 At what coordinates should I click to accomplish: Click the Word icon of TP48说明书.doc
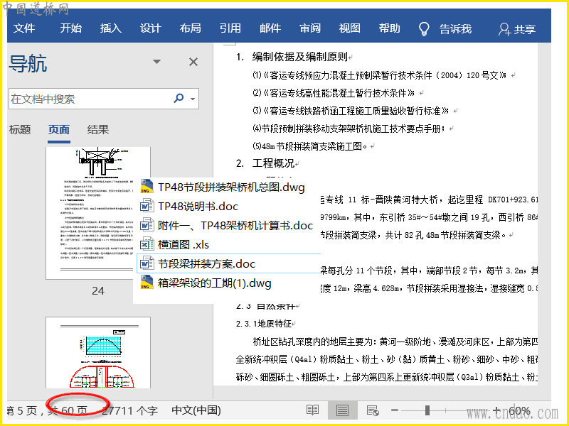pyautogui.click(x=147, y=206)
